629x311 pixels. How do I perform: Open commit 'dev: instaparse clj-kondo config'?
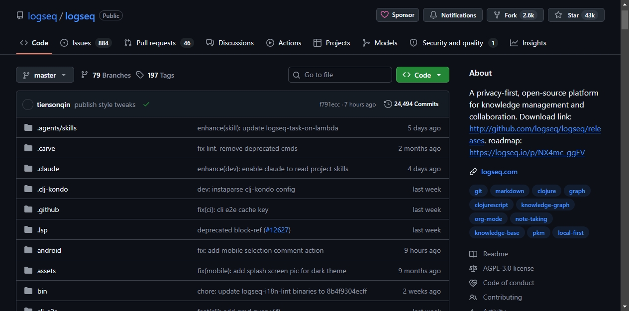coord(246,189)
